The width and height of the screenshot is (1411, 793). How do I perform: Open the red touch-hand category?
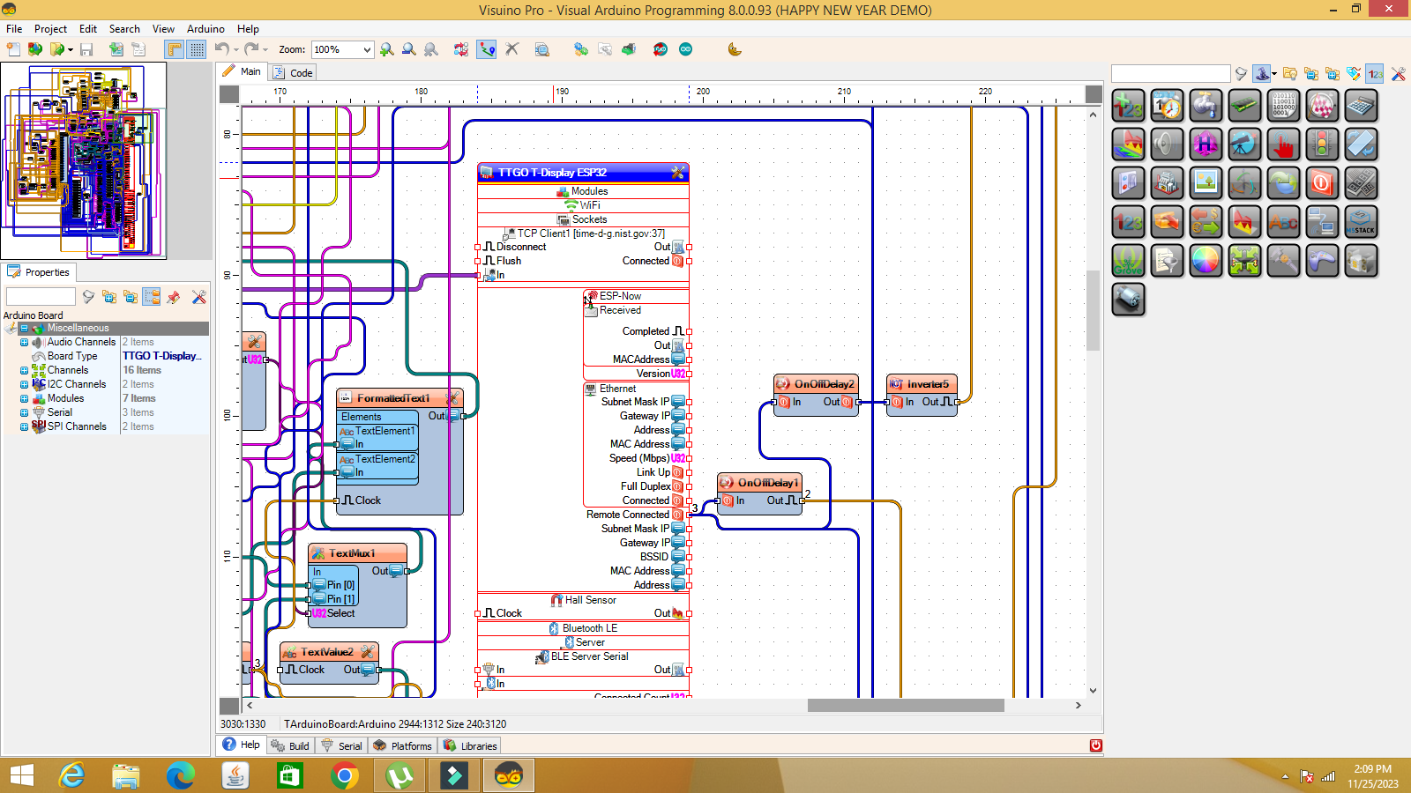point(1283,145)
